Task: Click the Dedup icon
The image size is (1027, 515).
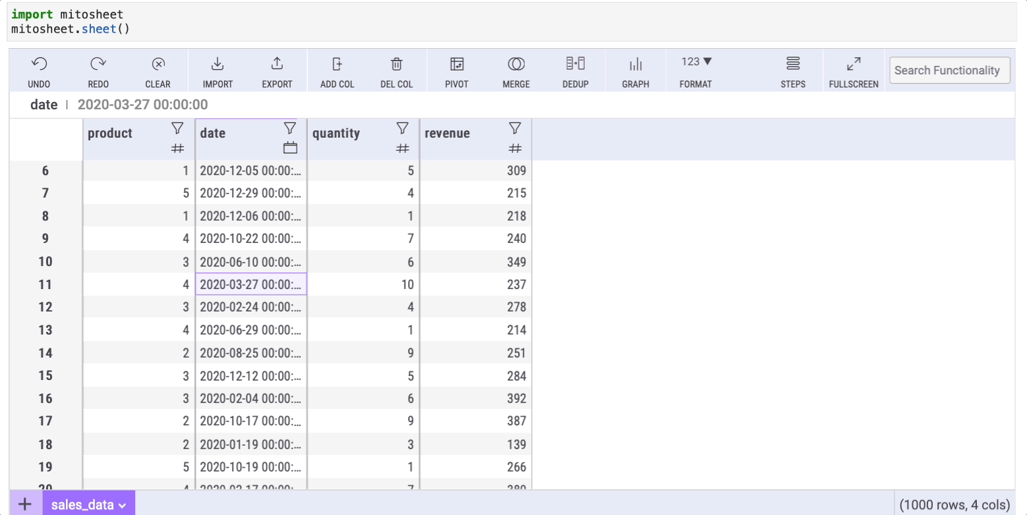Action: click(575, 64)
